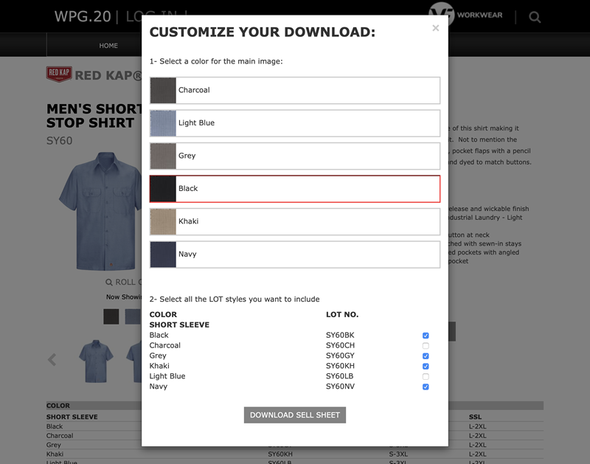Viewport: 590px width, 464px height.
Task: Select Light Blue as main image color
Action: [x=295, y=123]
